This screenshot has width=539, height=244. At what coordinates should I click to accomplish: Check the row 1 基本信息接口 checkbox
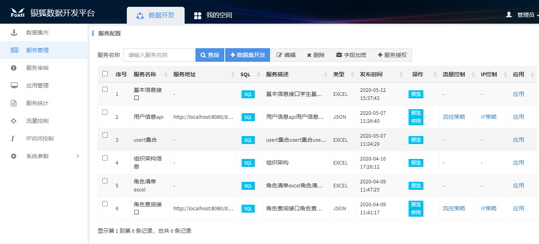click(105, 89)
